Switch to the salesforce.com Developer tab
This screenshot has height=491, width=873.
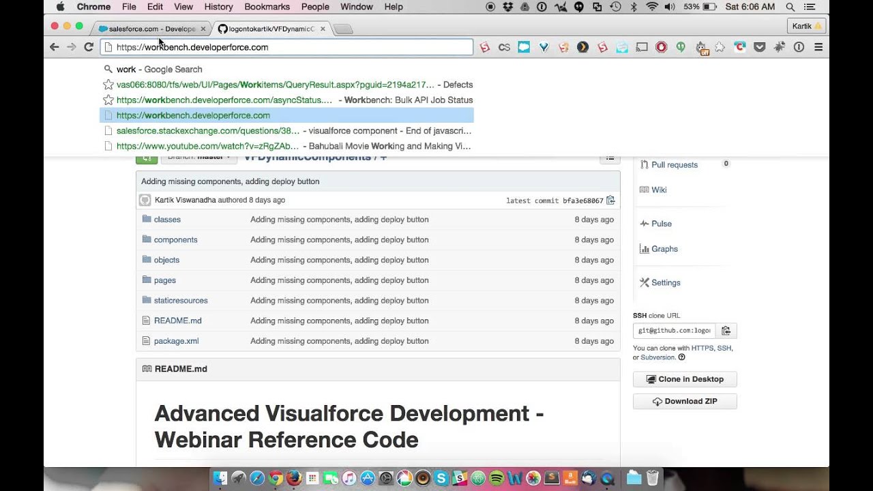(x=151, y=29)
